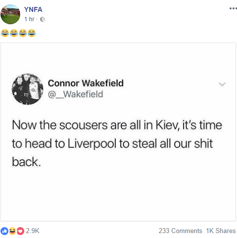Open the YNFA page profile picture
Screen dimensions: 237x238
[x=10, y=14]
